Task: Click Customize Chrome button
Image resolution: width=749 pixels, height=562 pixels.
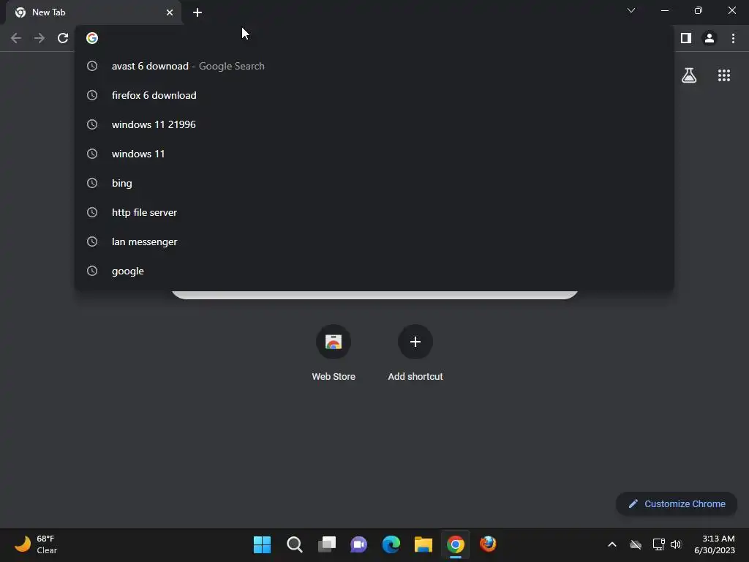Action: (x=677, y=503)
